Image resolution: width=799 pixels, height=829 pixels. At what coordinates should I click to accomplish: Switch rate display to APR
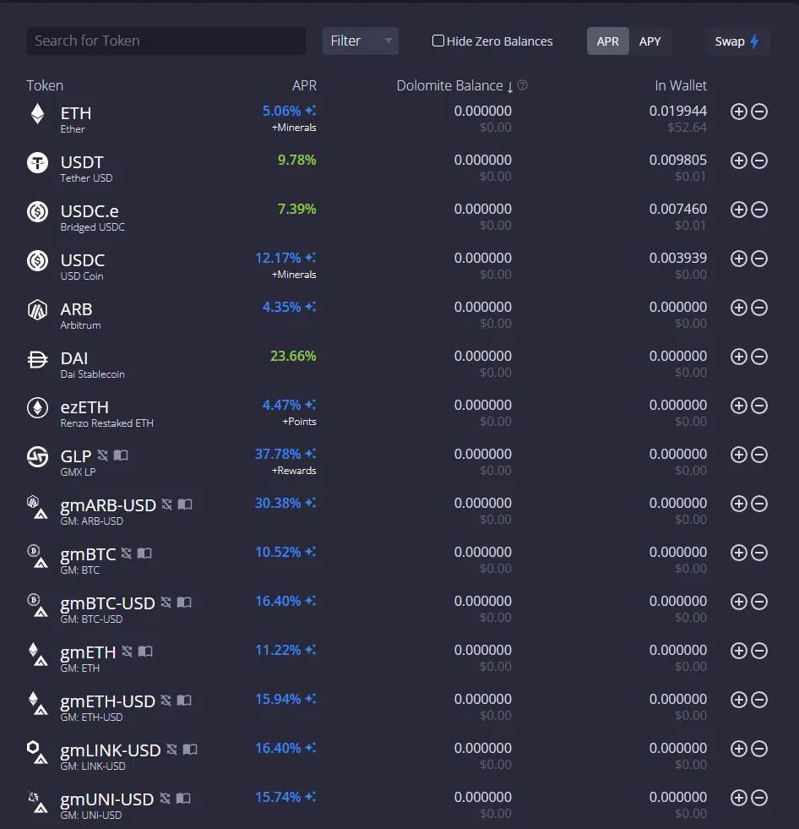pos(607,41)
